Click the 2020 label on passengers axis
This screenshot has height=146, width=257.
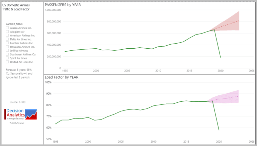221,71
